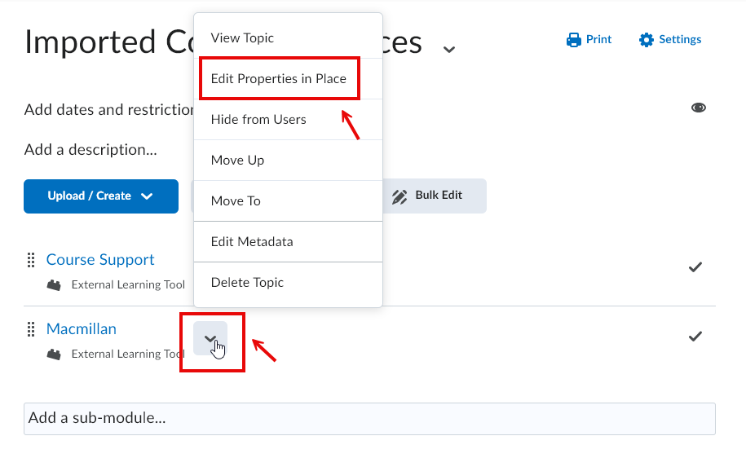Click the Add a sub-module field
746x458 pixels.
point(369,418)
